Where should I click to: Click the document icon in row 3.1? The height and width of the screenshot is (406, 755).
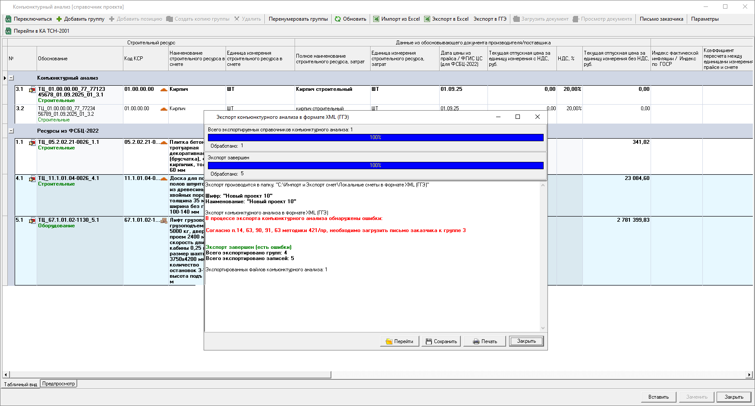[x=32, y=90]
